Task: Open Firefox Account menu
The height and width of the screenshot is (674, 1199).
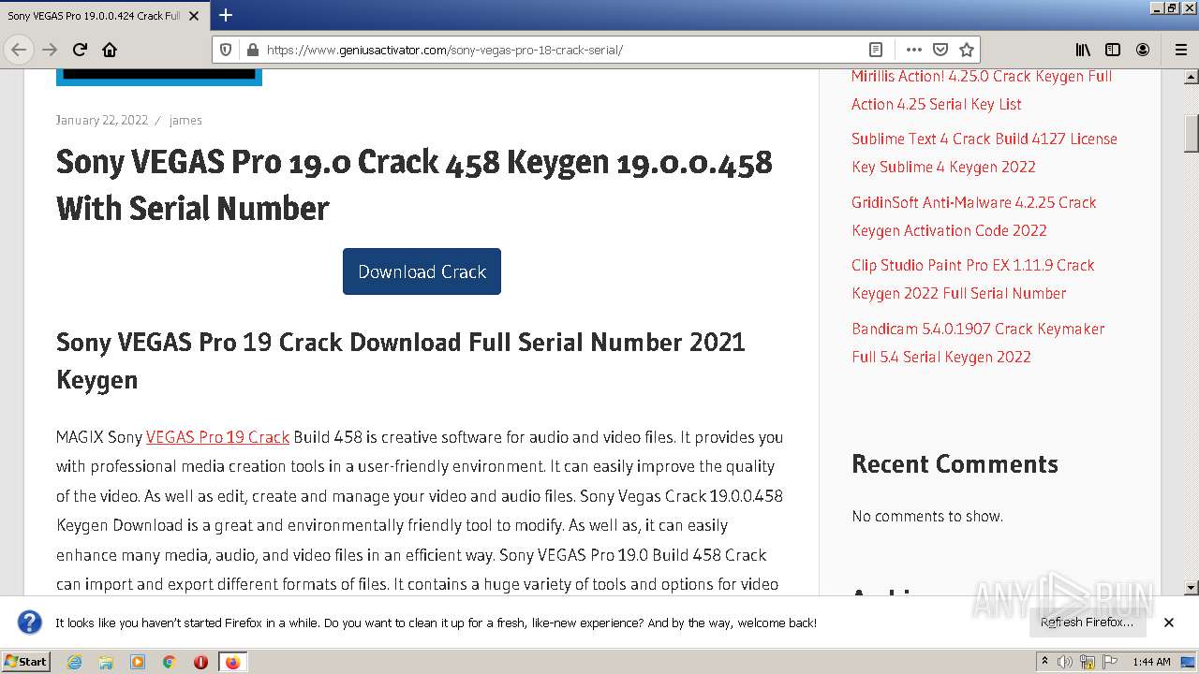Action: click(1143, 50)
